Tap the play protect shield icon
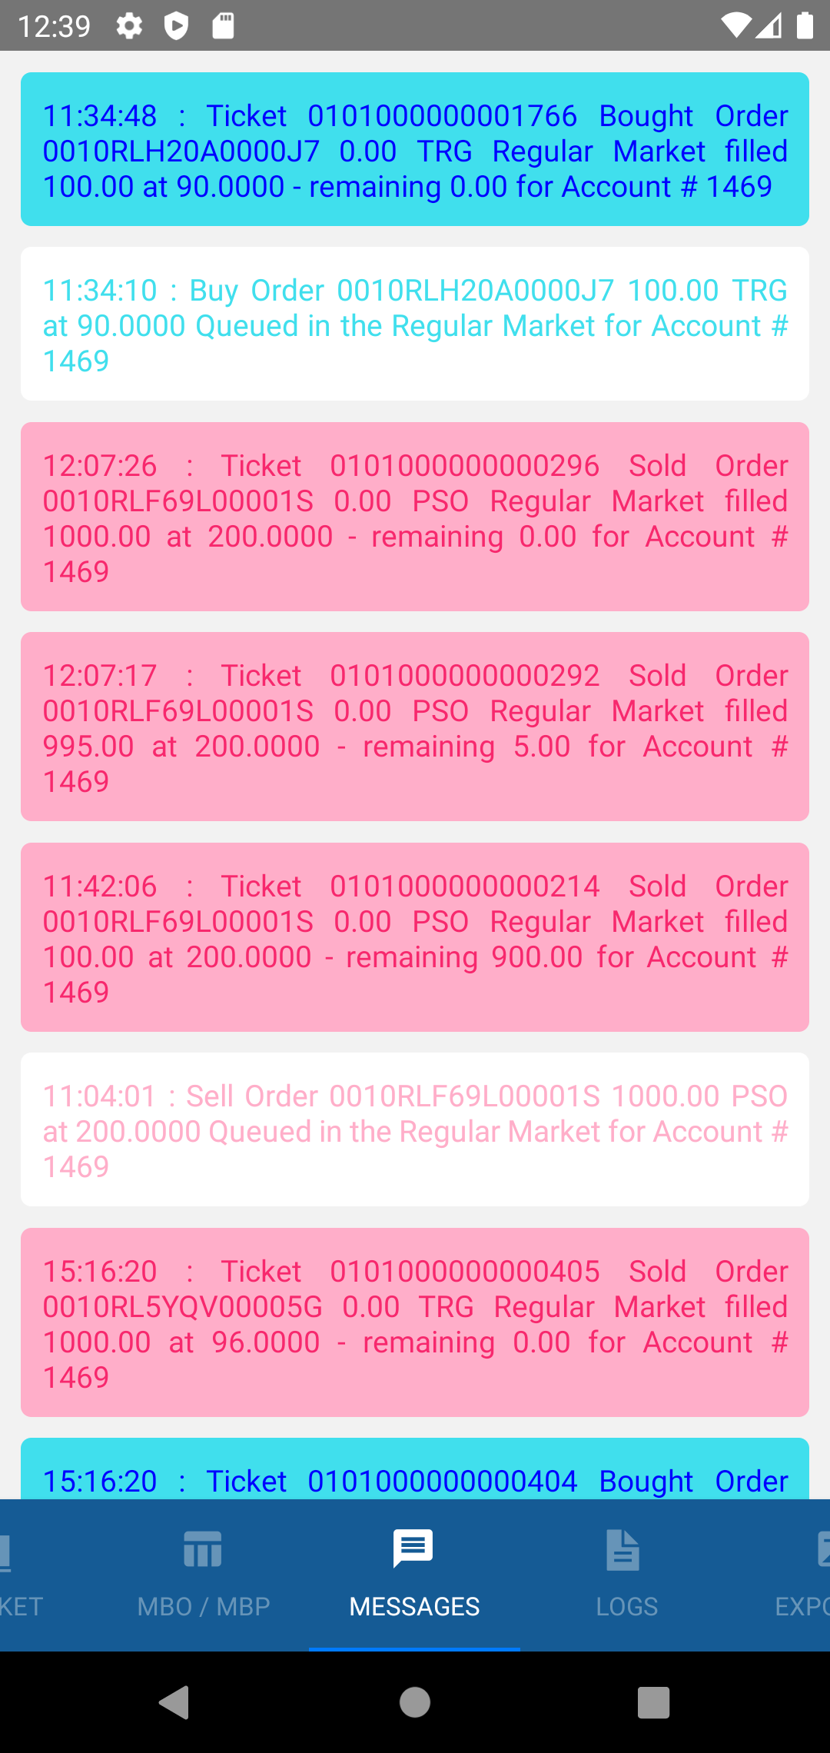 [x=176, y=26]
